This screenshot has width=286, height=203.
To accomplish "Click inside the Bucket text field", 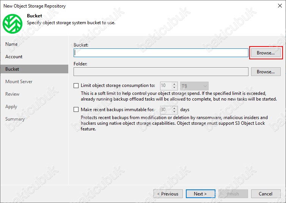I will pyautogui.click(x=161, y=53).
